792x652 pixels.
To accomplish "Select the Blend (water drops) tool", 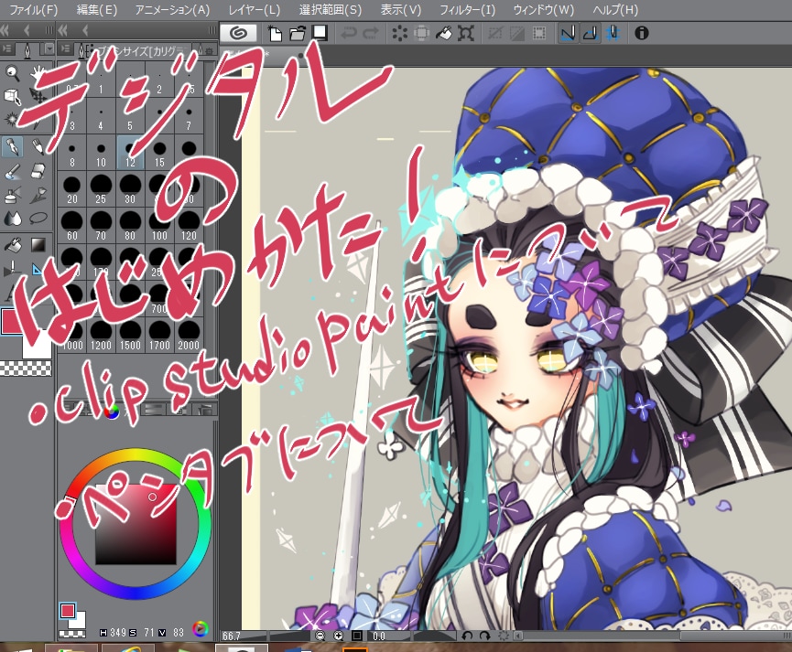I will [13, 219].
